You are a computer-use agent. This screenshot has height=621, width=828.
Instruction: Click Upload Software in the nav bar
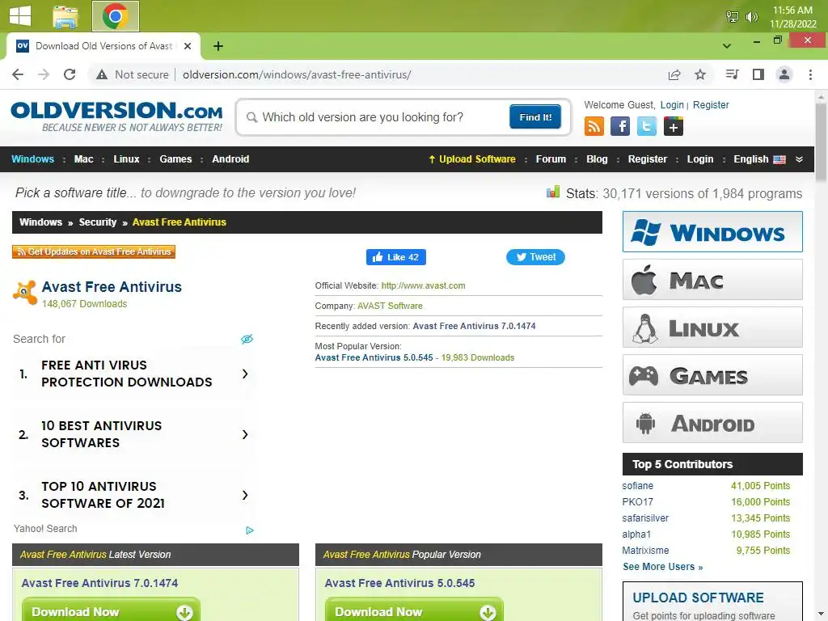click(471, 159)
